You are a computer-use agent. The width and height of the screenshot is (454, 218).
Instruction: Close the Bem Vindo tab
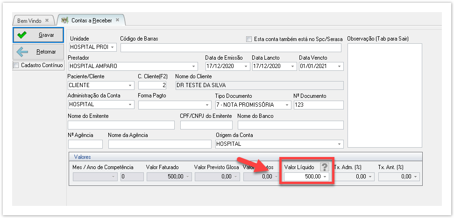47,20
